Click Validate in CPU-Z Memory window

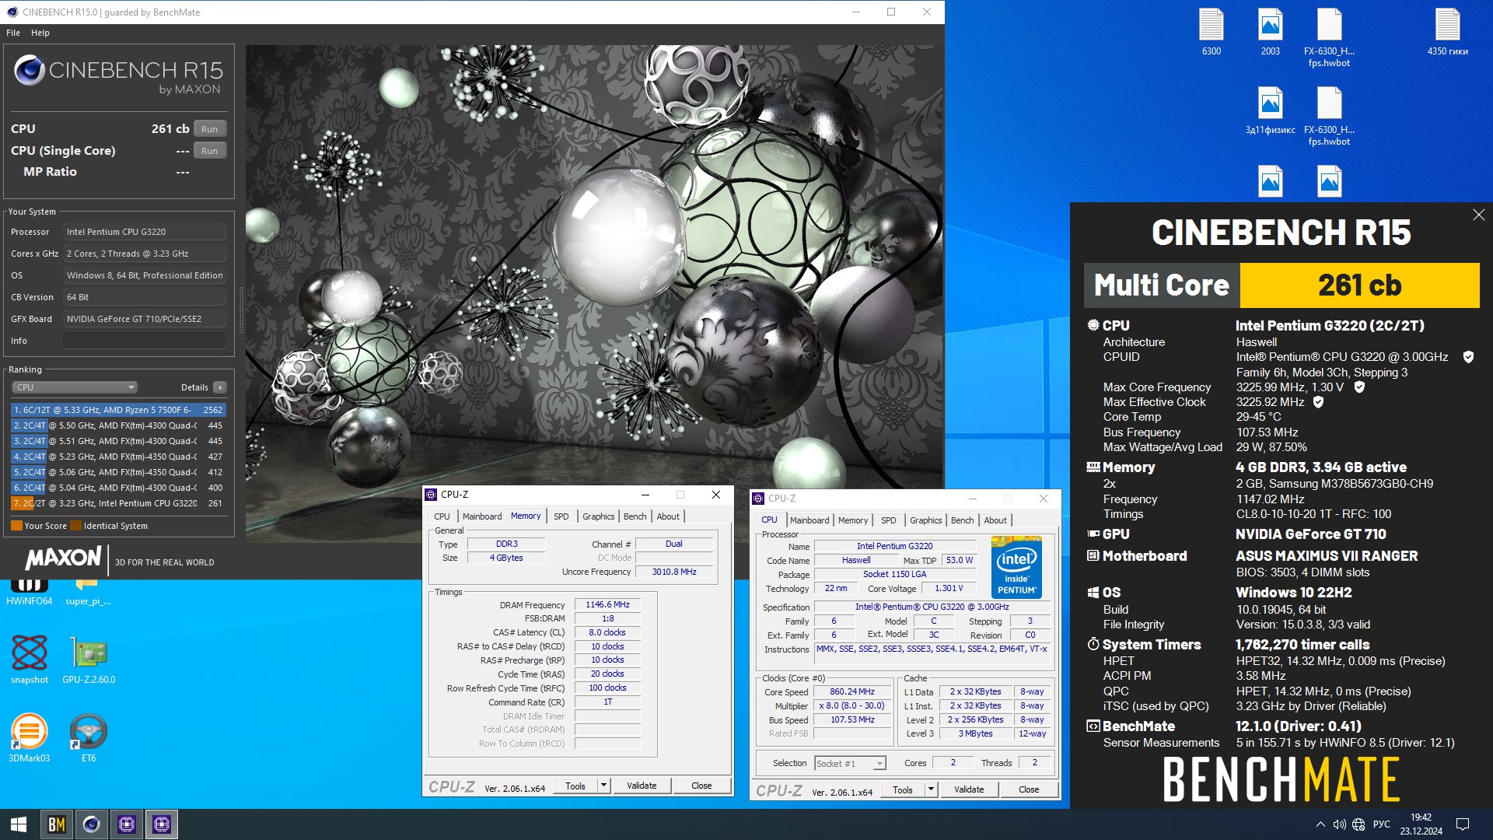click(x=642, y=786)
